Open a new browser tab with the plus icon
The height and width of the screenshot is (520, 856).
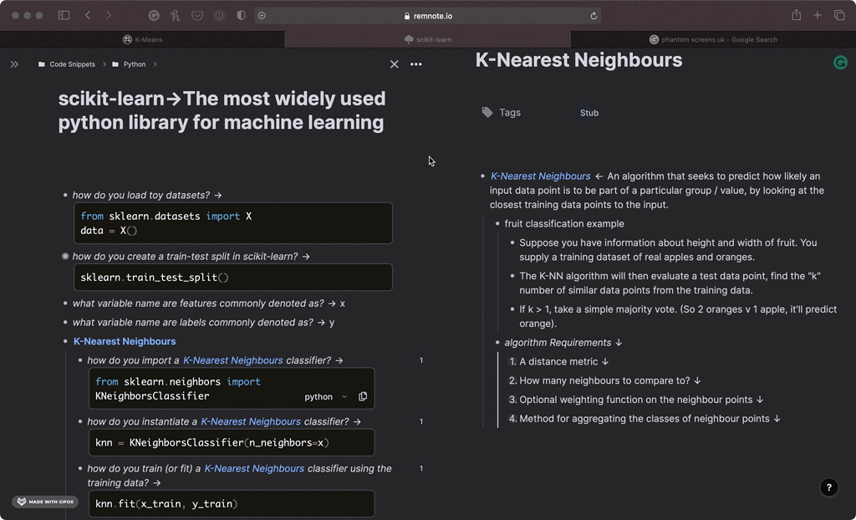pos(817,15)
